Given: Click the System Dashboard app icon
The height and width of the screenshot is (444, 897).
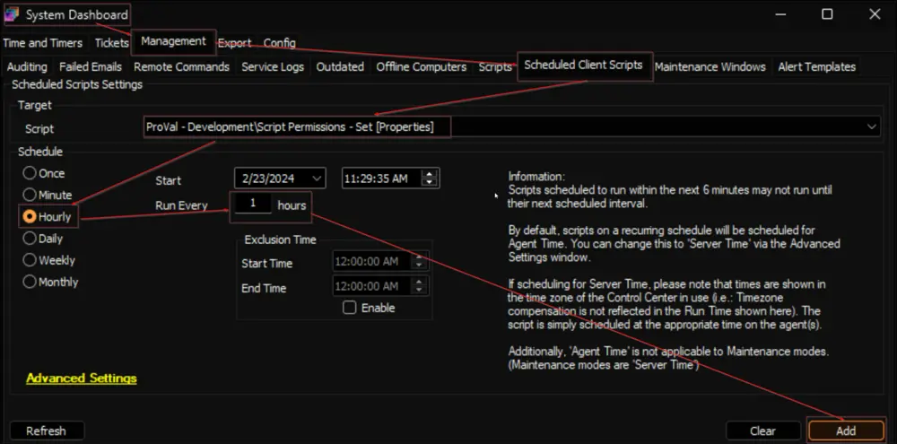Looking at the screenshot, I should [12, 14].
